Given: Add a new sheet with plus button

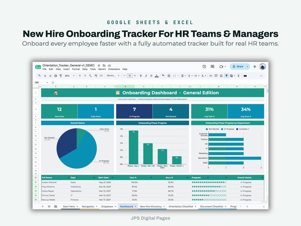Looking at the screenshot, I should (x=42, y=207).
